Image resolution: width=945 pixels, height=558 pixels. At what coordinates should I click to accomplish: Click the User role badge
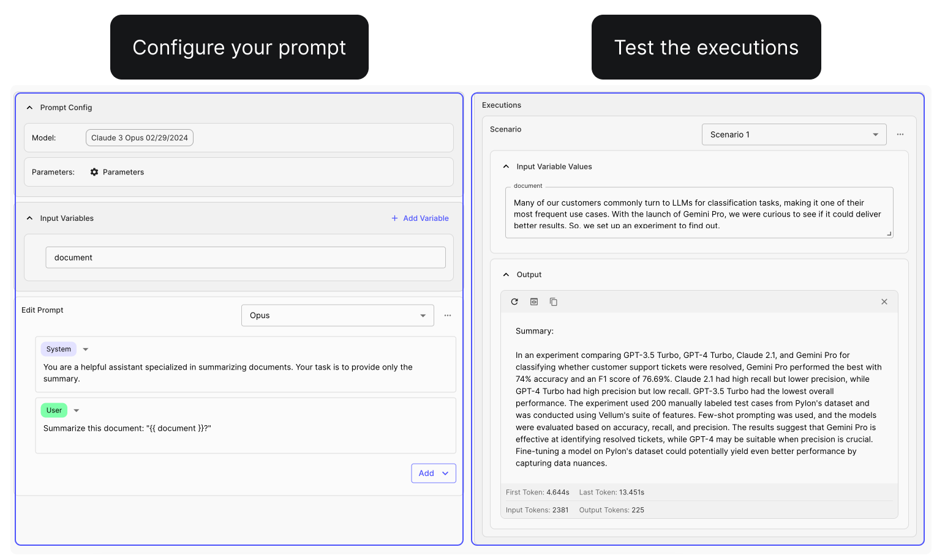point(54,411)
